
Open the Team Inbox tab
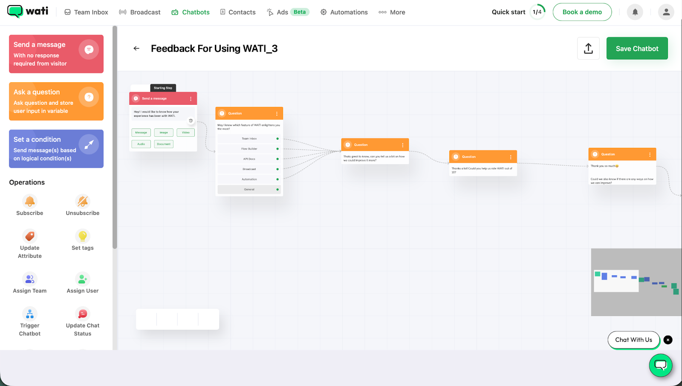[x=87, y=12]
